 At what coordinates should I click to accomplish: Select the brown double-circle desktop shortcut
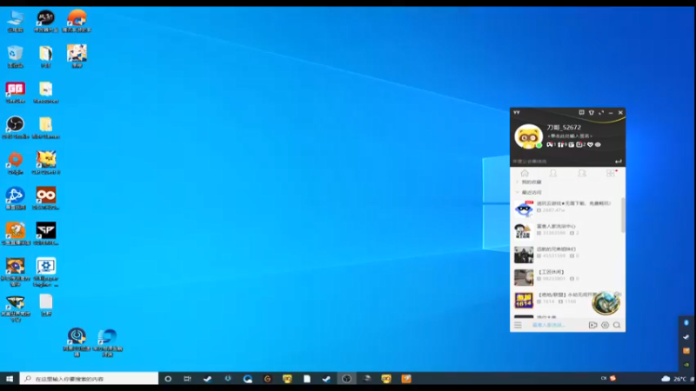coord(46,198)
